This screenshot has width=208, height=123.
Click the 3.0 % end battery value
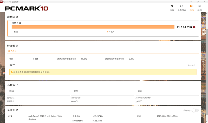click(x=131, y=59)
